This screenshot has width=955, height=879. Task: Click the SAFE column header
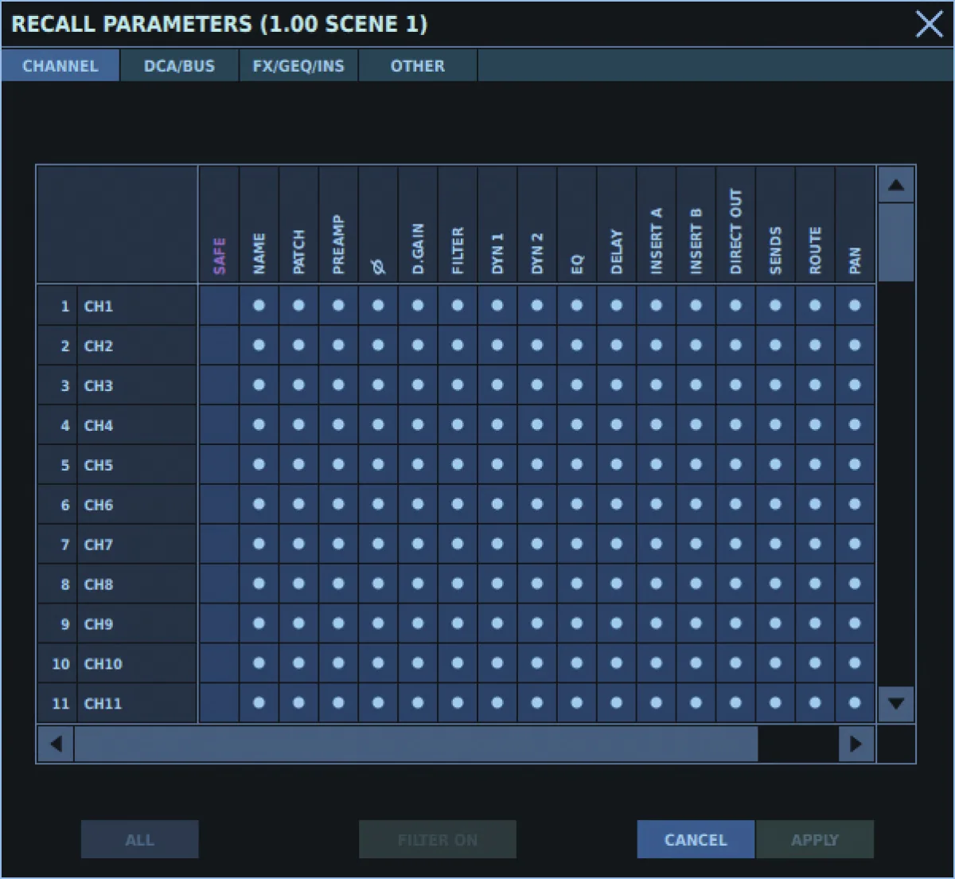point(219,225)
